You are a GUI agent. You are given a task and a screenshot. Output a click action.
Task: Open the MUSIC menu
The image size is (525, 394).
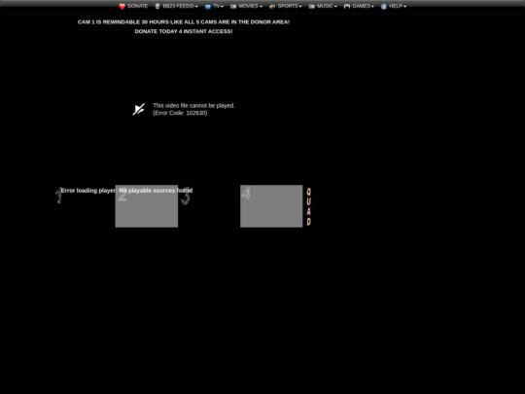tap(327, 6)
